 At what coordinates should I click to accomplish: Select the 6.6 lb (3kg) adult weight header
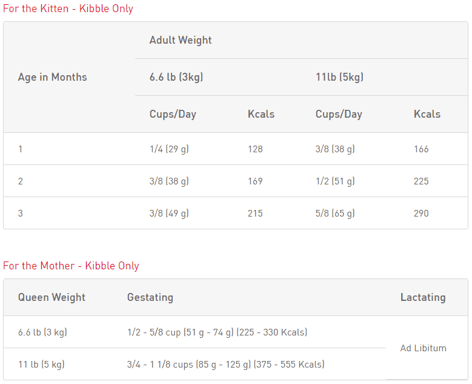(176, 77)
